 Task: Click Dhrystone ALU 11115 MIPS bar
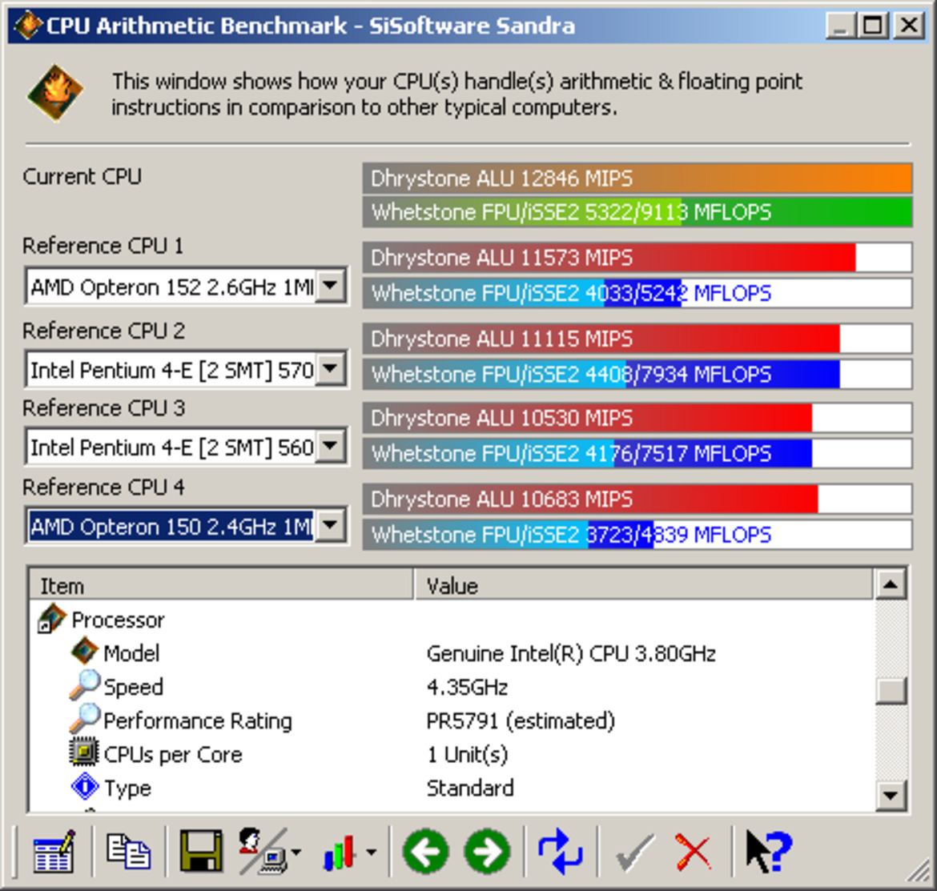click(637, 339)
